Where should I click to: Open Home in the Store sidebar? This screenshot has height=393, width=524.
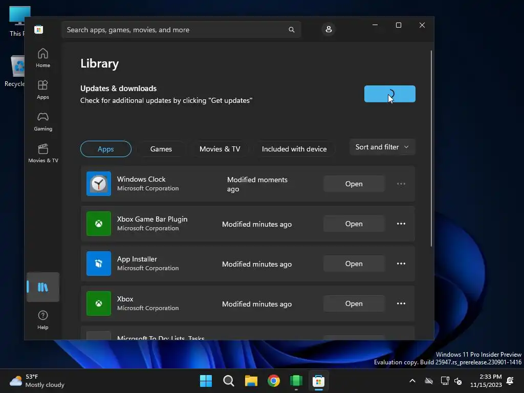43,58
